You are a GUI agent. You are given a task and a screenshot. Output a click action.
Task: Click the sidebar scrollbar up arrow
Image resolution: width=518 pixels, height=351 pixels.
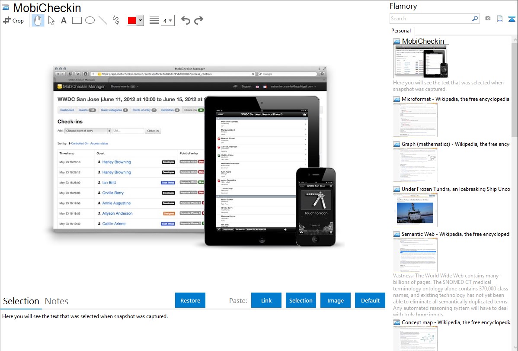(515, 39)
